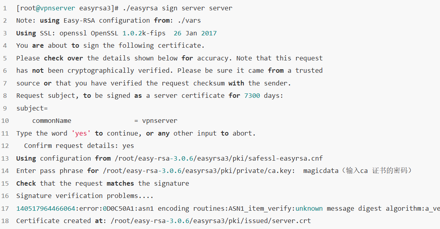Click the bold 'check' keyword on line 5
Screen dimensions: 440x229
(x=54, y=58)
